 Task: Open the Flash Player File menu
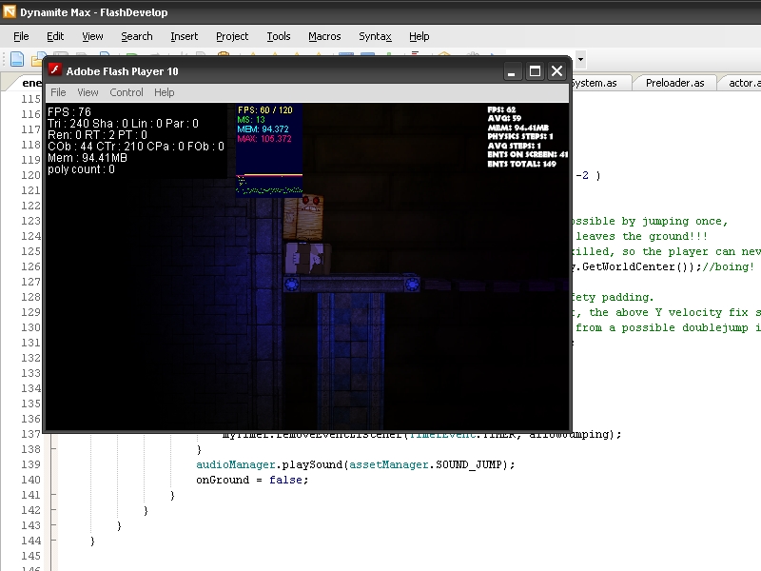point(58,92)
